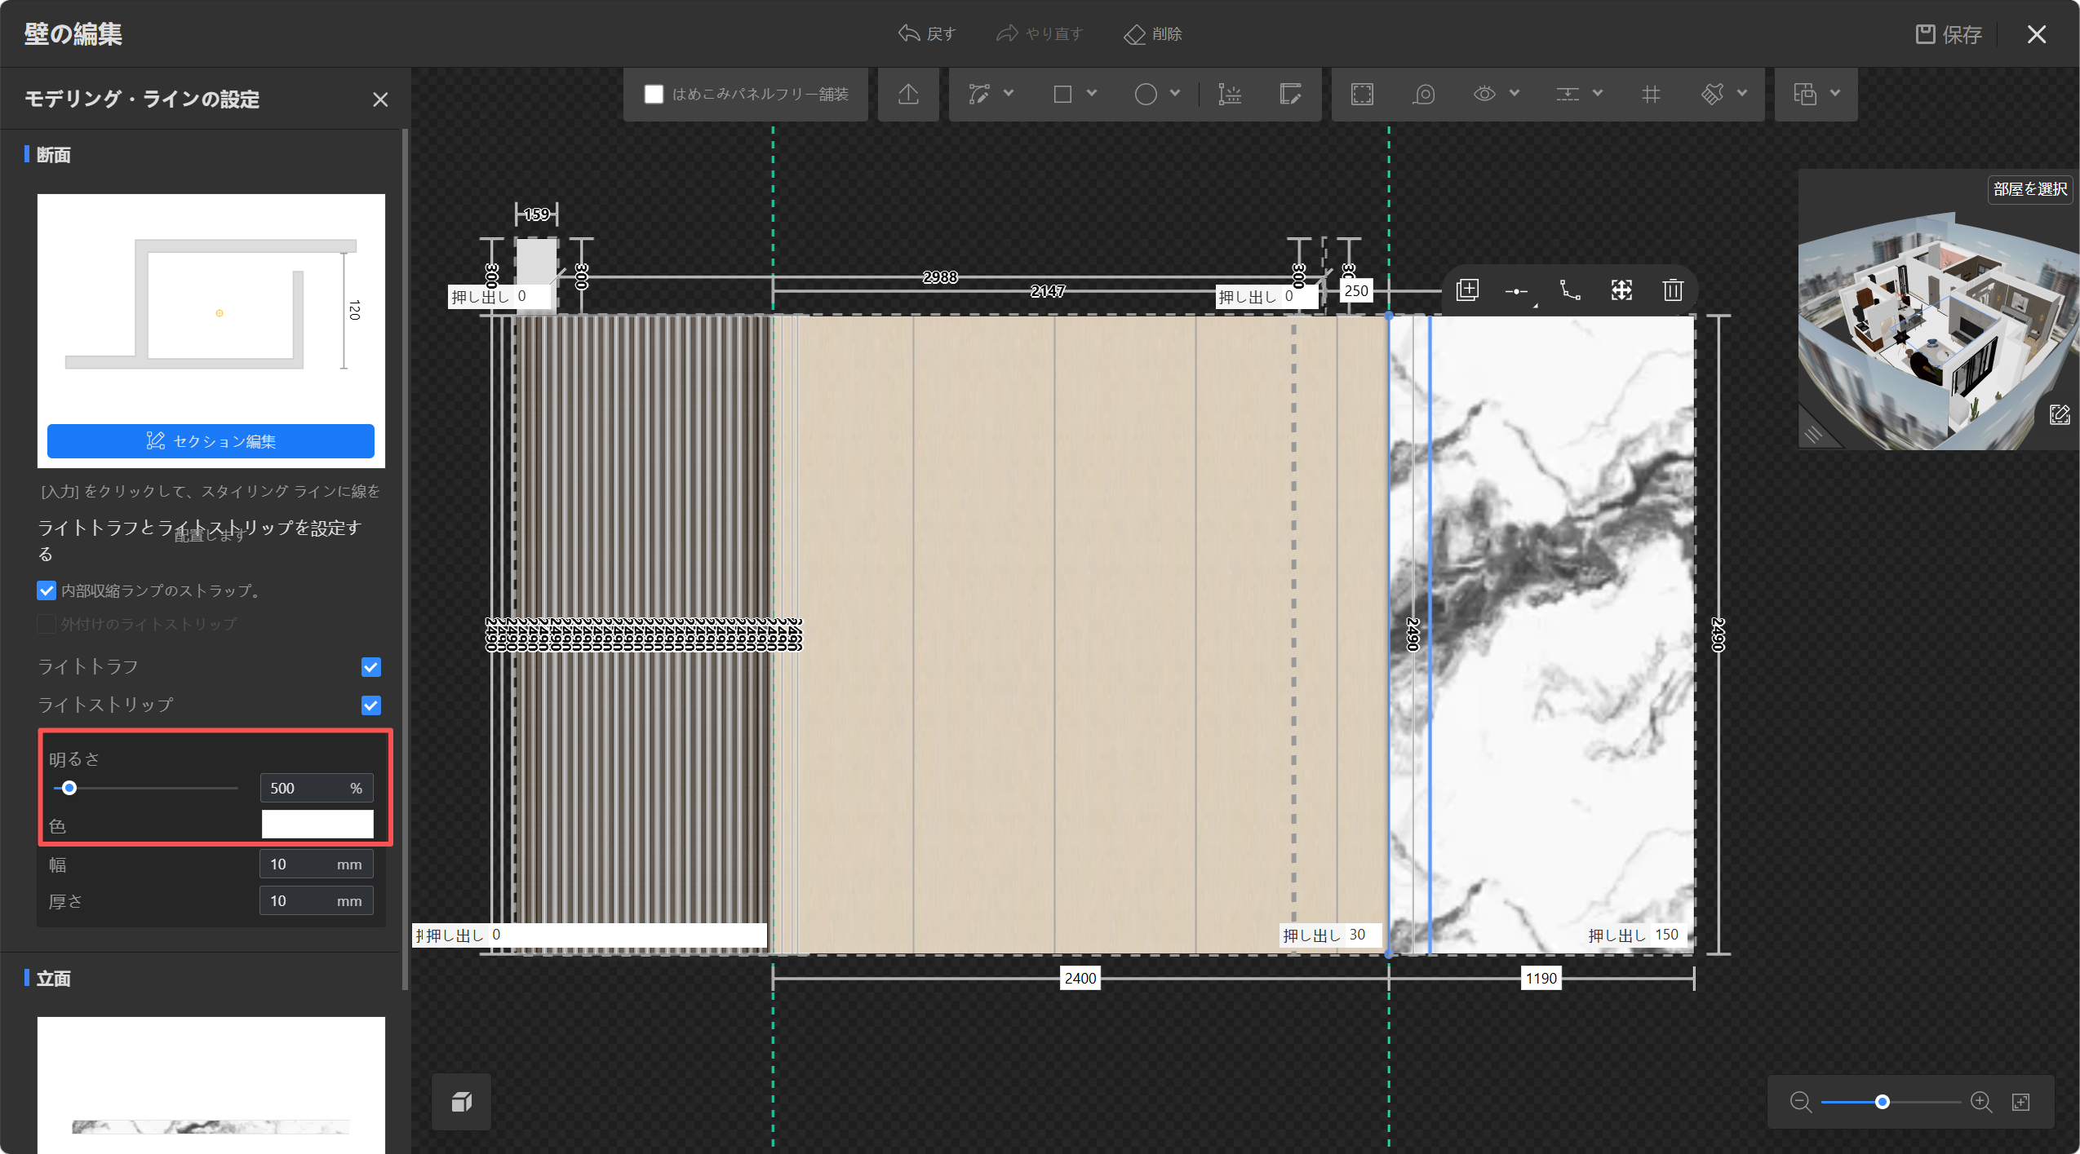The width and height of the screenshot is (2080, 1154).
Task: Click 戻す undo button
Action: tap(927, 34)
